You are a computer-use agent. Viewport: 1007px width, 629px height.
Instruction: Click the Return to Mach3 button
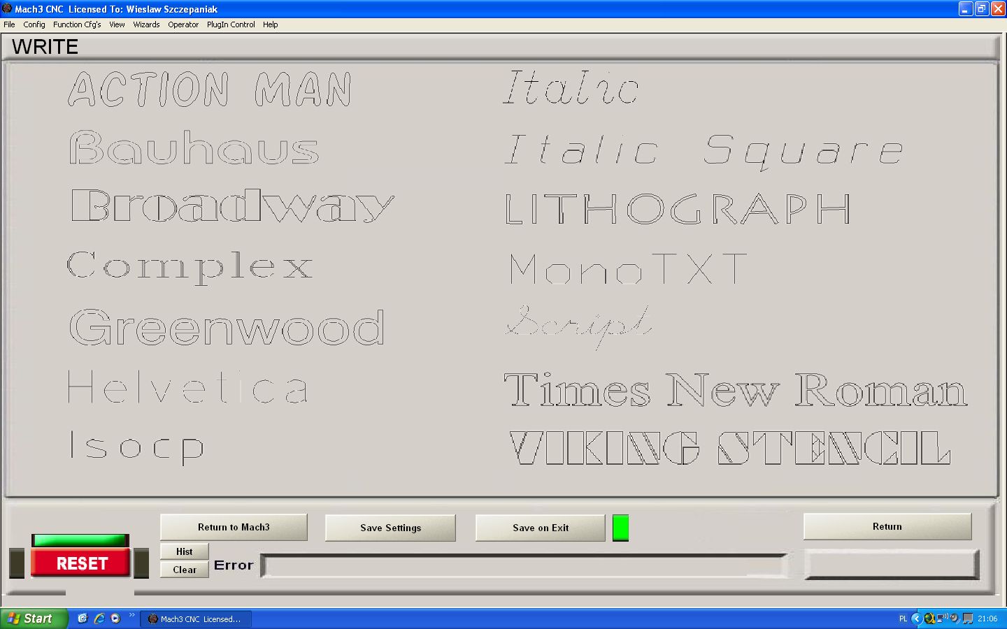[x=234, y=528]
